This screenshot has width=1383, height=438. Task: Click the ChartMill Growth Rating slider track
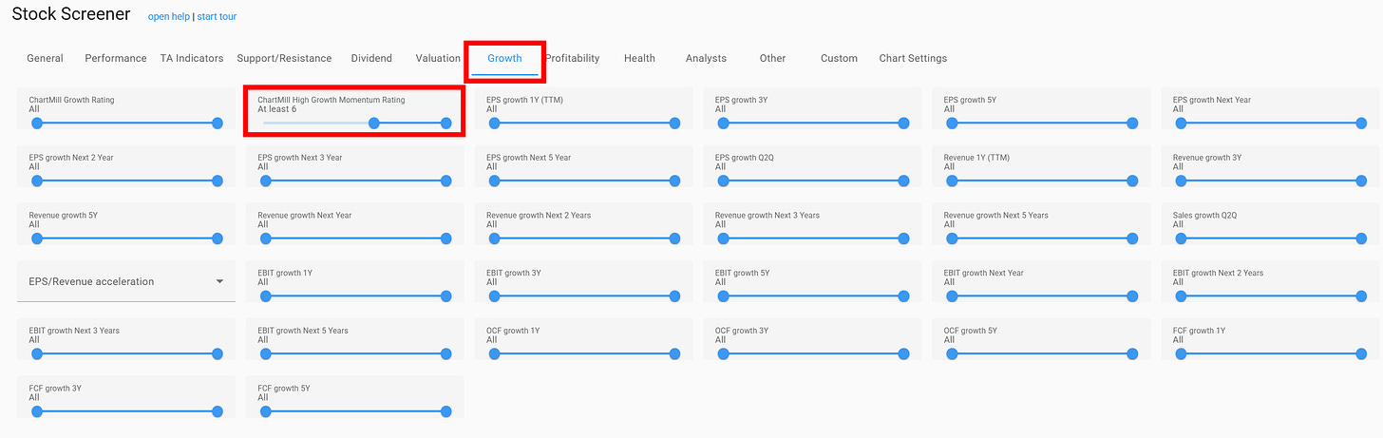tap(127, 124)
